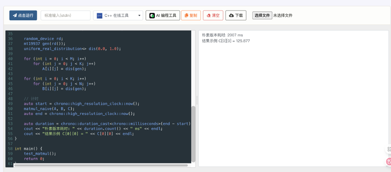The height and width of the screenshot is (172, 391).
Task: Click the int main() { line
Action: point(29,149)
